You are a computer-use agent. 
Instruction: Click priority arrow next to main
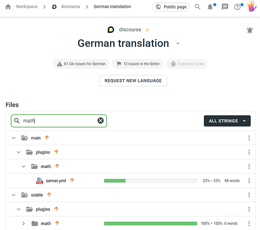(x=47, y=138)
